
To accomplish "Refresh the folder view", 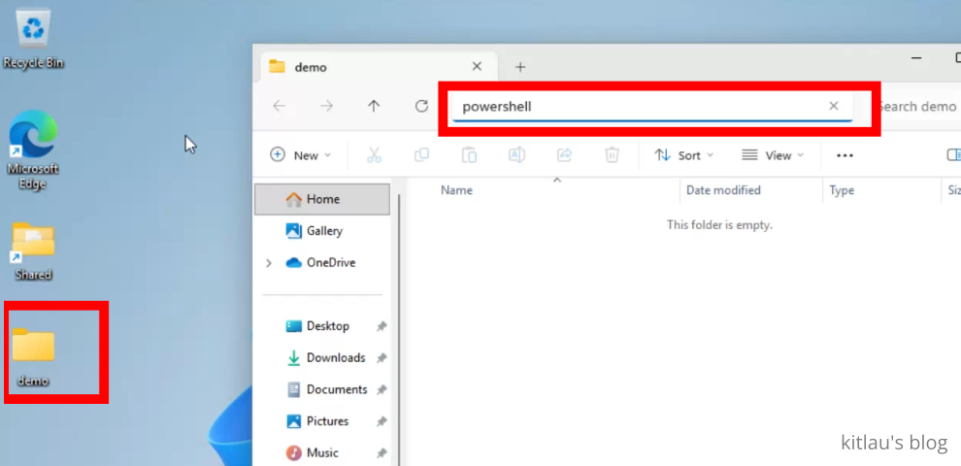I will point(421,107).
